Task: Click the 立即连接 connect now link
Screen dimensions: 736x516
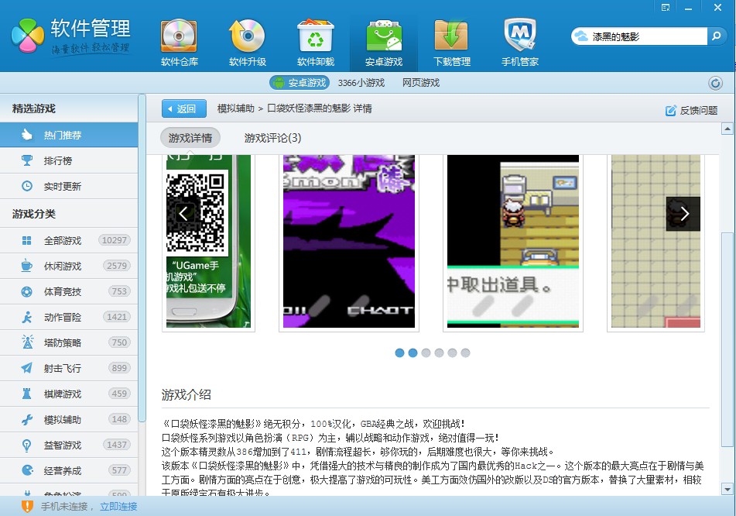Action: tap(118, 506)
